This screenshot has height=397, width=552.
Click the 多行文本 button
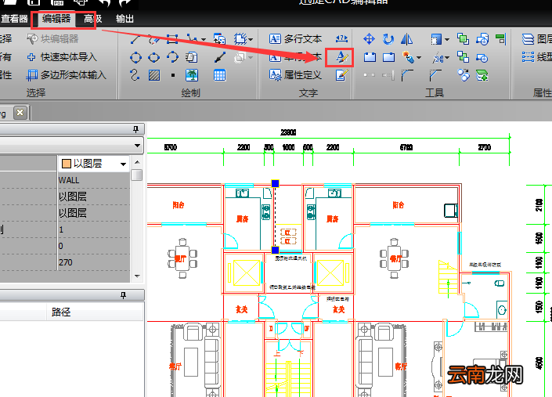click(295, 38)
